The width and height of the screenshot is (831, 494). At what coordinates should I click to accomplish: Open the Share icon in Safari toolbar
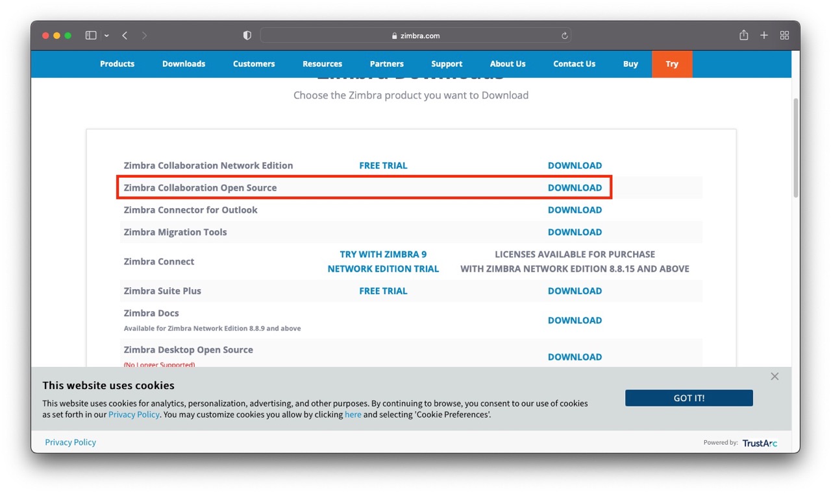coord(744,35)
